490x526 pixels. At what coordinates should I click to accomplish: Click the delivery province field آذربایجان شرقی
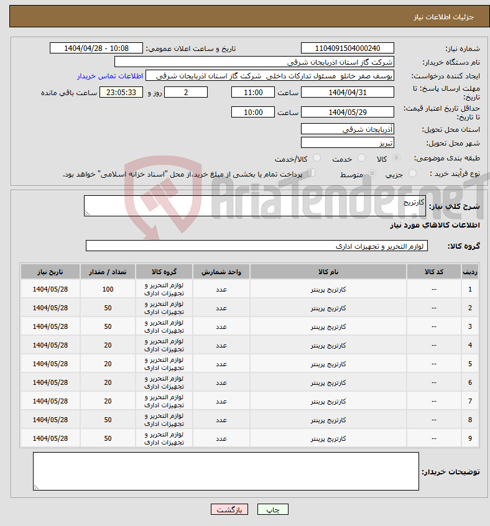(348, 129)
